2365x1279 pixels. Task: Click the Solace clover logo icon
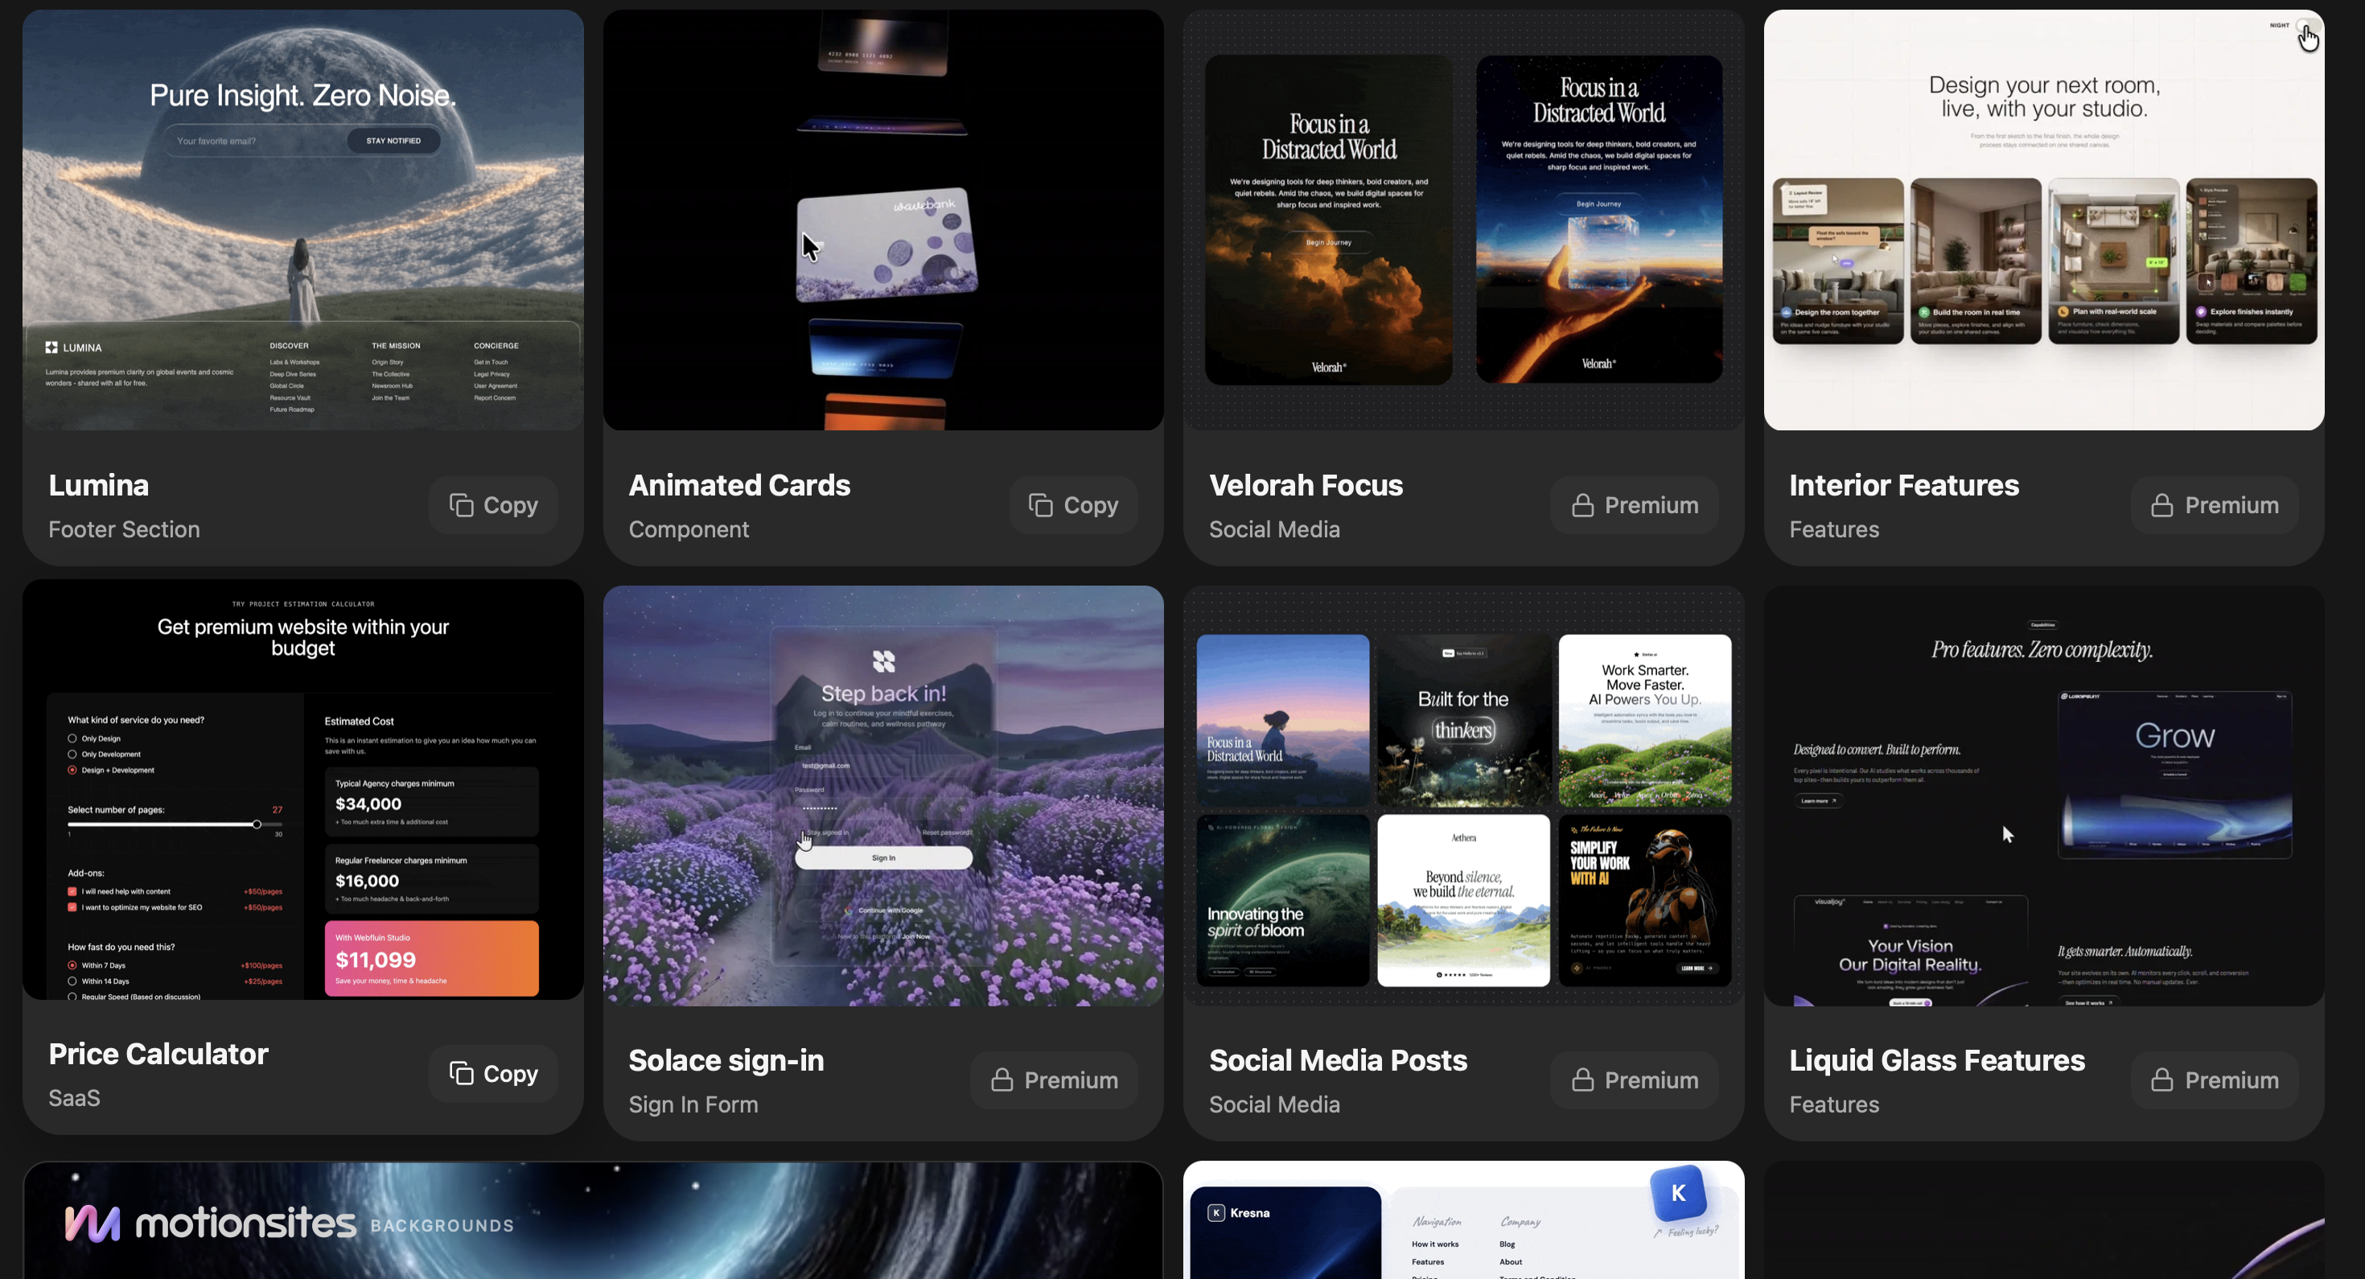(883, 661)
